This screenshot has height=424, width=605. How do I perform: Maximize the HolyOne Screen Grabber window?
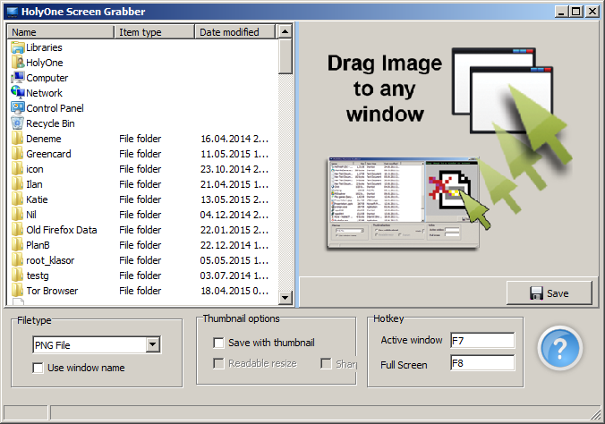pyautogui.click(x=575, y=12)
